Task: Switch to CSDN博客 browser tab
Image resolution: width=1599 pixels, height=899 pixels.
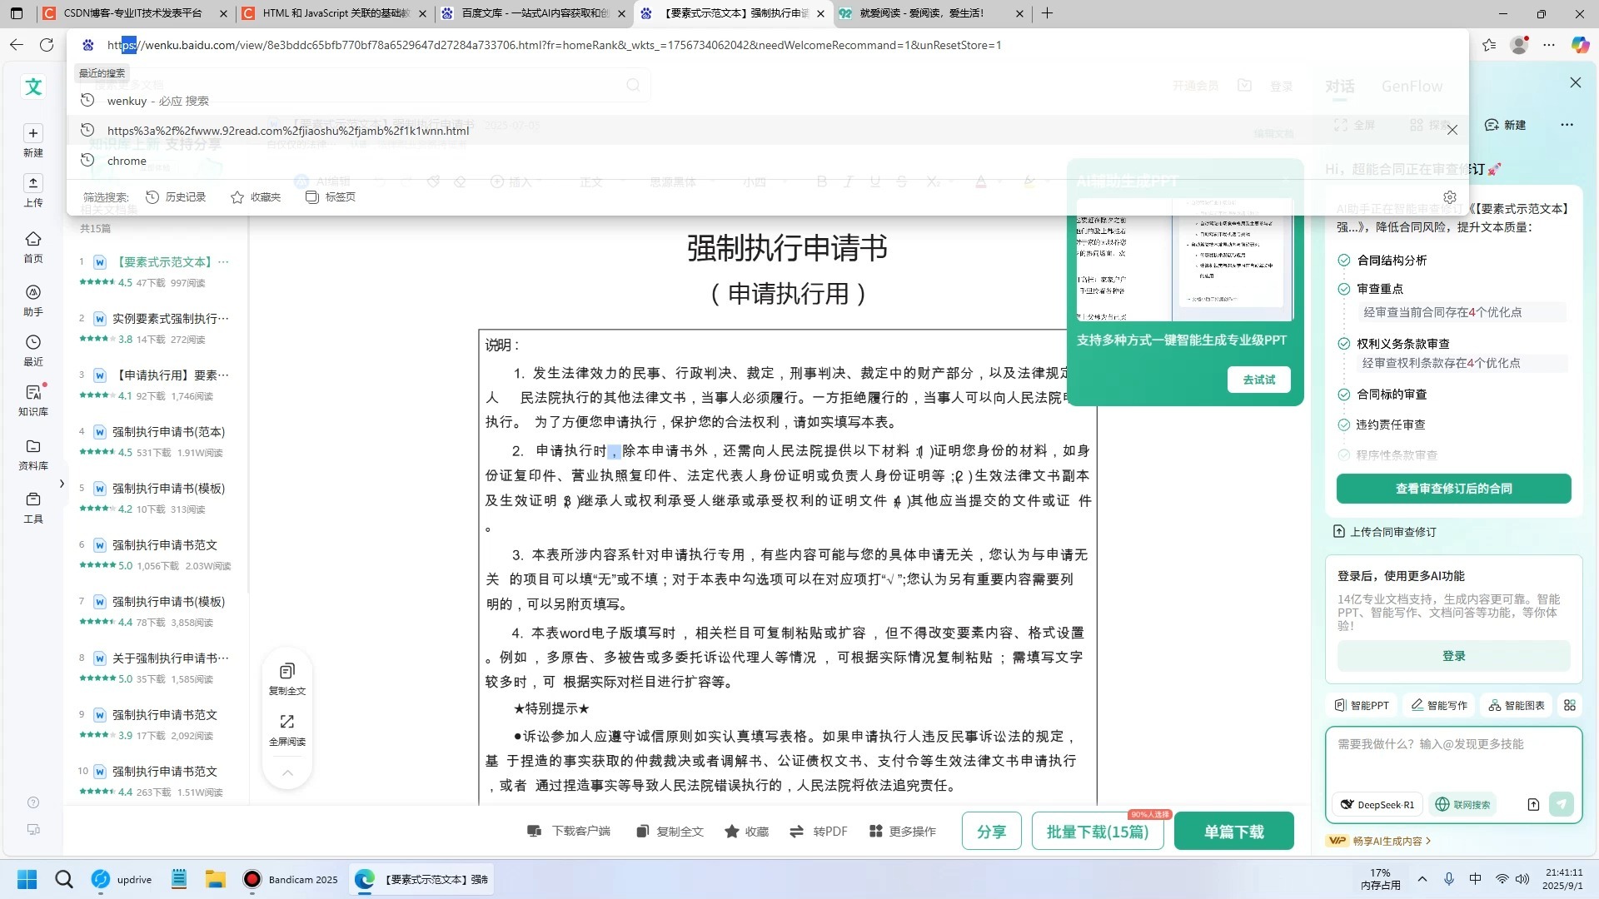Action: click(x=136, y=13)
